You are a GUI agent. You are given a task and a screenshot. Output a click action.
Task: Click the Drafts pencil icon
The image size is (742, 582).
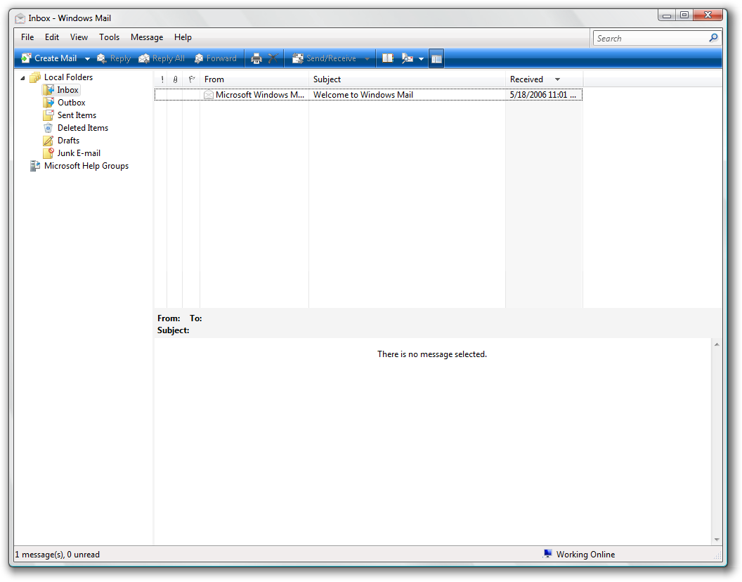pyautogui.click(x=48, y=141)
